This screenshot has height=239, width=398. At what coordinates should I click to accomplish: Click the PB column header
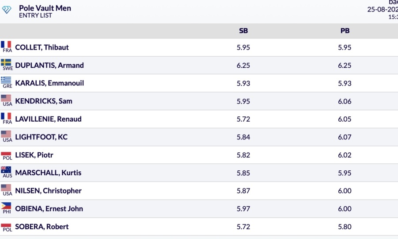345,31
